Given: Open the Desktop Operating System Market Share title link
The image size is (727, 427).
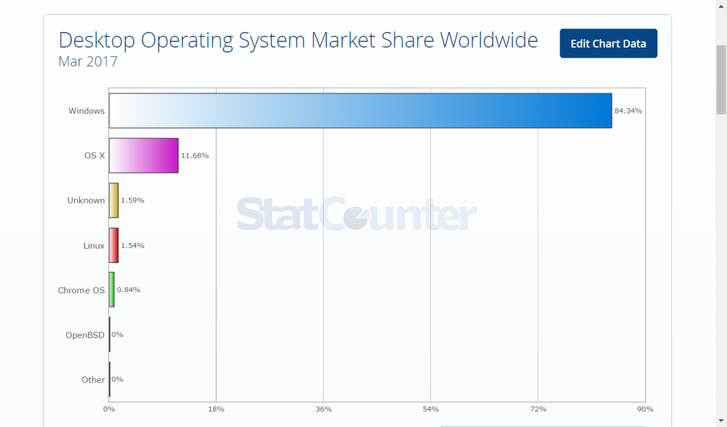Looking at the screenshot, I should [x=298, y=40].
